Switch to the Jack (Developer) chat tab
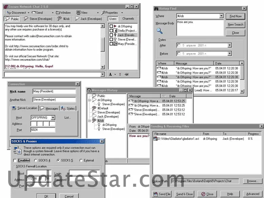Image resolution: width=264 pixels, height=198 pixels. [x=89, y=19]
